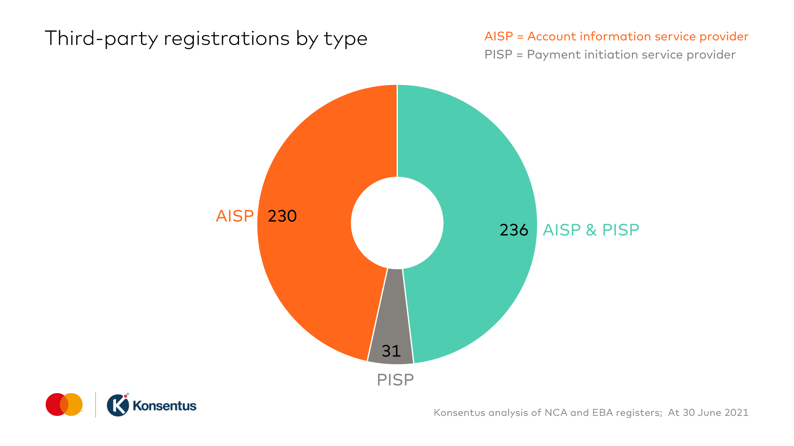
Task: Click the vertical divider between logos
Action: tap(96, 404)
